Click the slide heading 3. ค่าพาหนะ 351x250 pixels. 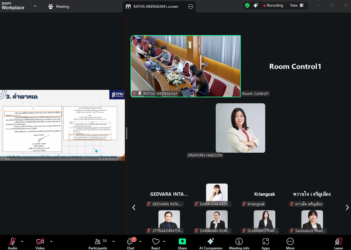pos(22,97)
